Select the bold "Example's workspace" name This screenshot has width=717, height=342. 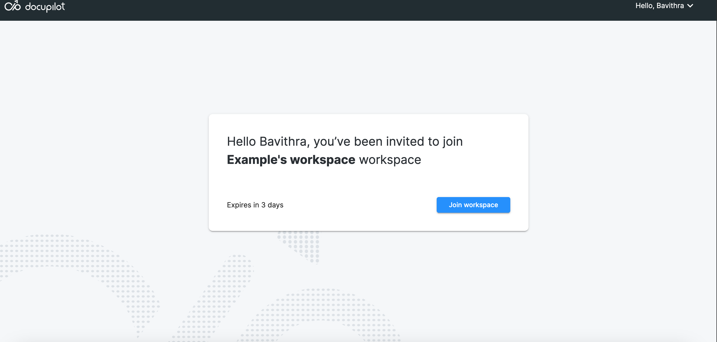click(x=291, y=160)
